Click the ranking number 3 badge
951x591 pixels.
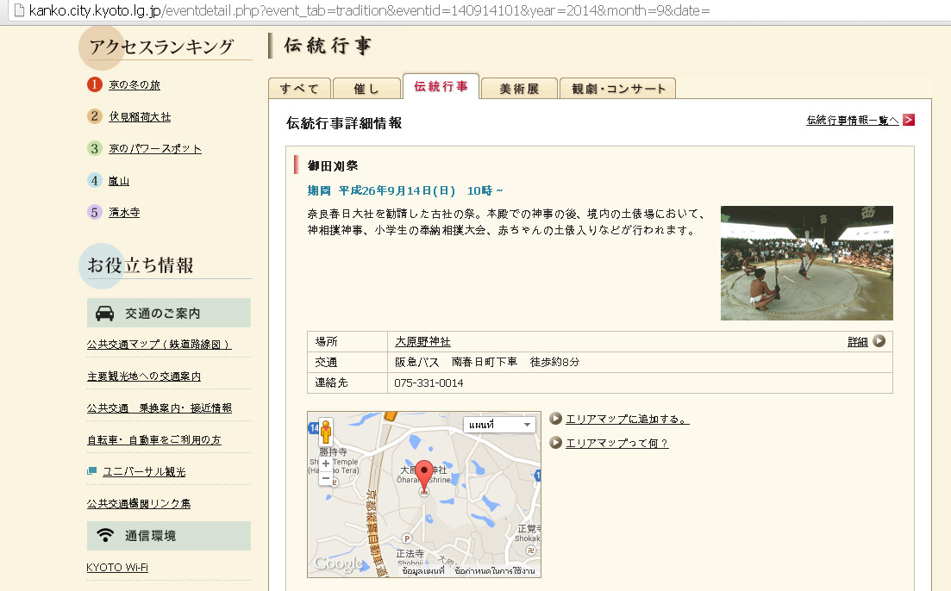(95, 148)
